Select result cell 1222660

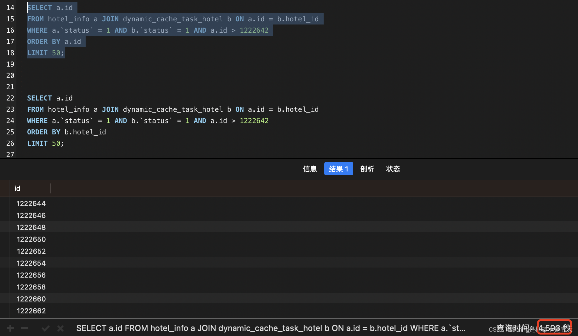(31, 299)
